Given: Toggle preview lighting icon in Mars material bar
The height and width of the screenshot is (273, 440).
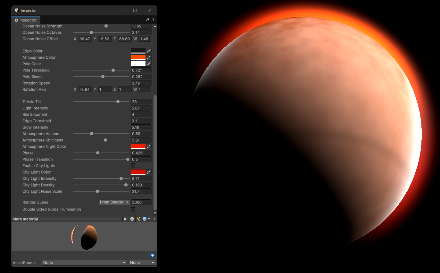Looking at the screenshot, I should [x=138, y=219].
